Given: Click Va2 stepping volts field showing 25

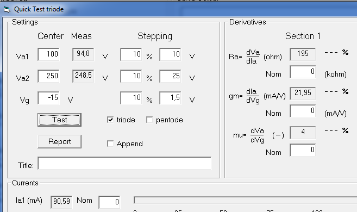Looking at the screenshot, I should 170,76.
